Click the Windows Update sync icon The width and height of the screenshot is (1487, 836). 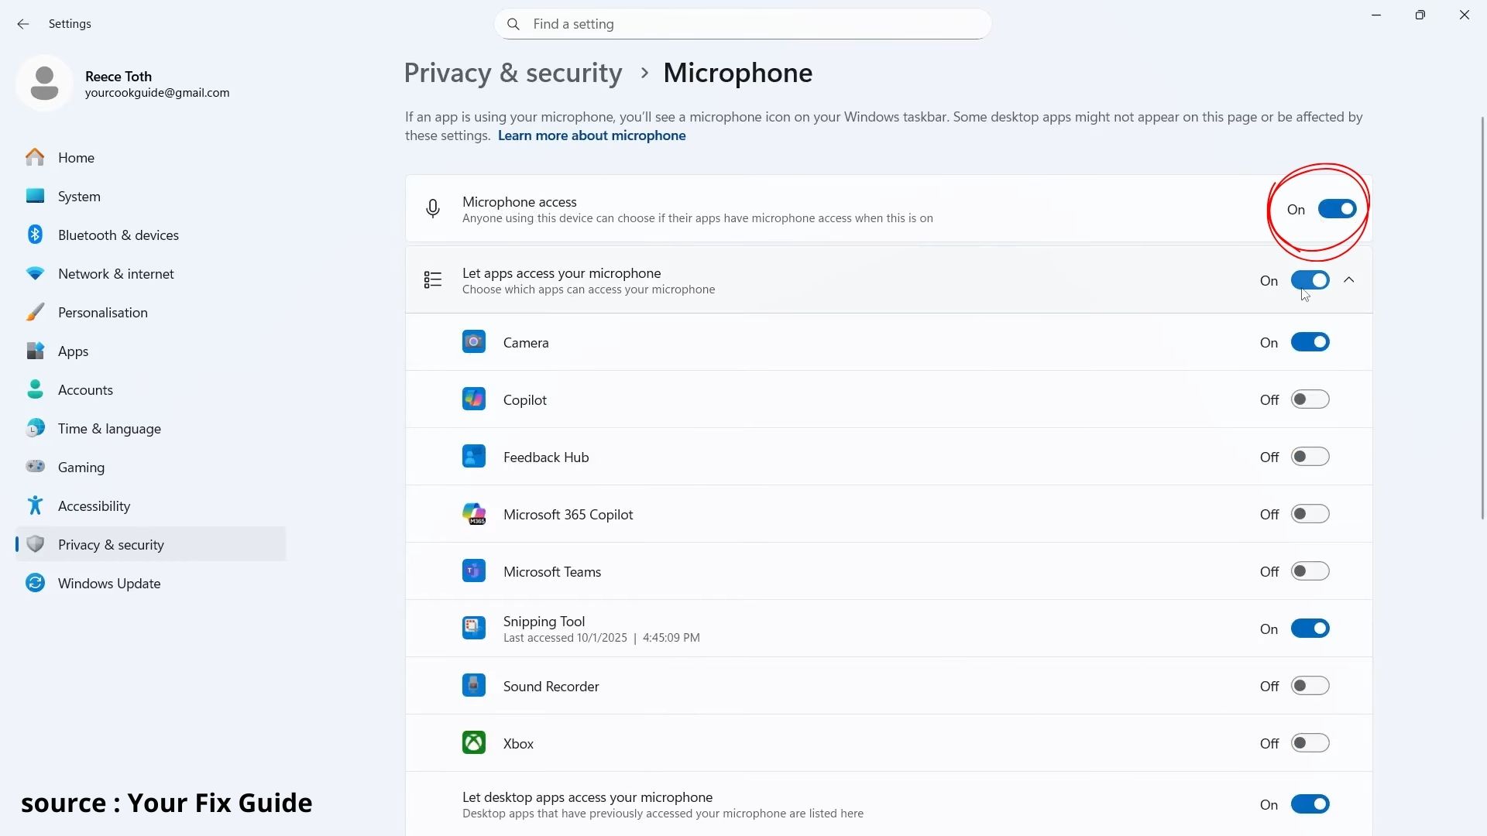click(x=35, y=583)
